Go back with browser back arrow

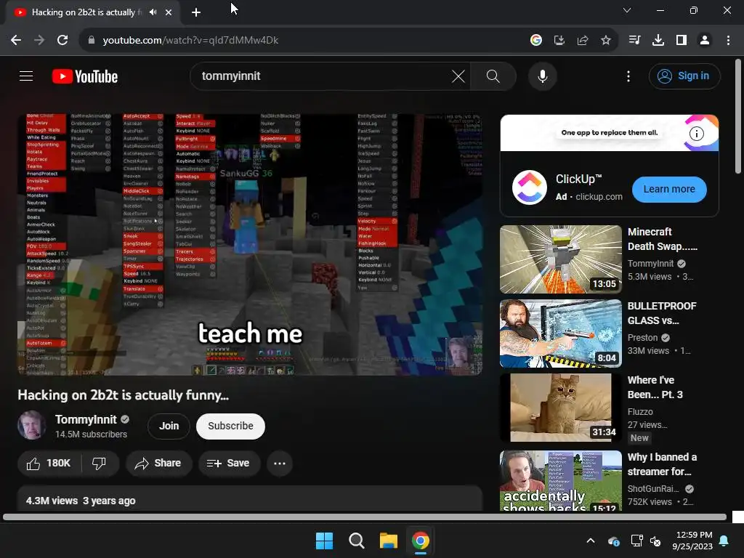tap(16, 41)
